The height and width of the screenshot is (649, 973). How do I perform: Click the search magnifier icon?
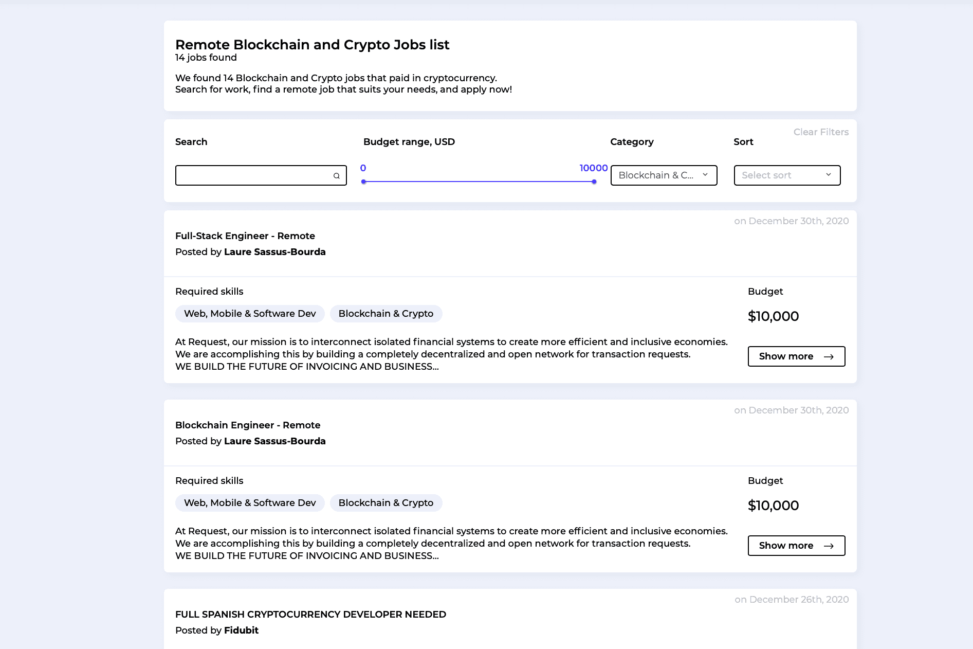point(337,175)
